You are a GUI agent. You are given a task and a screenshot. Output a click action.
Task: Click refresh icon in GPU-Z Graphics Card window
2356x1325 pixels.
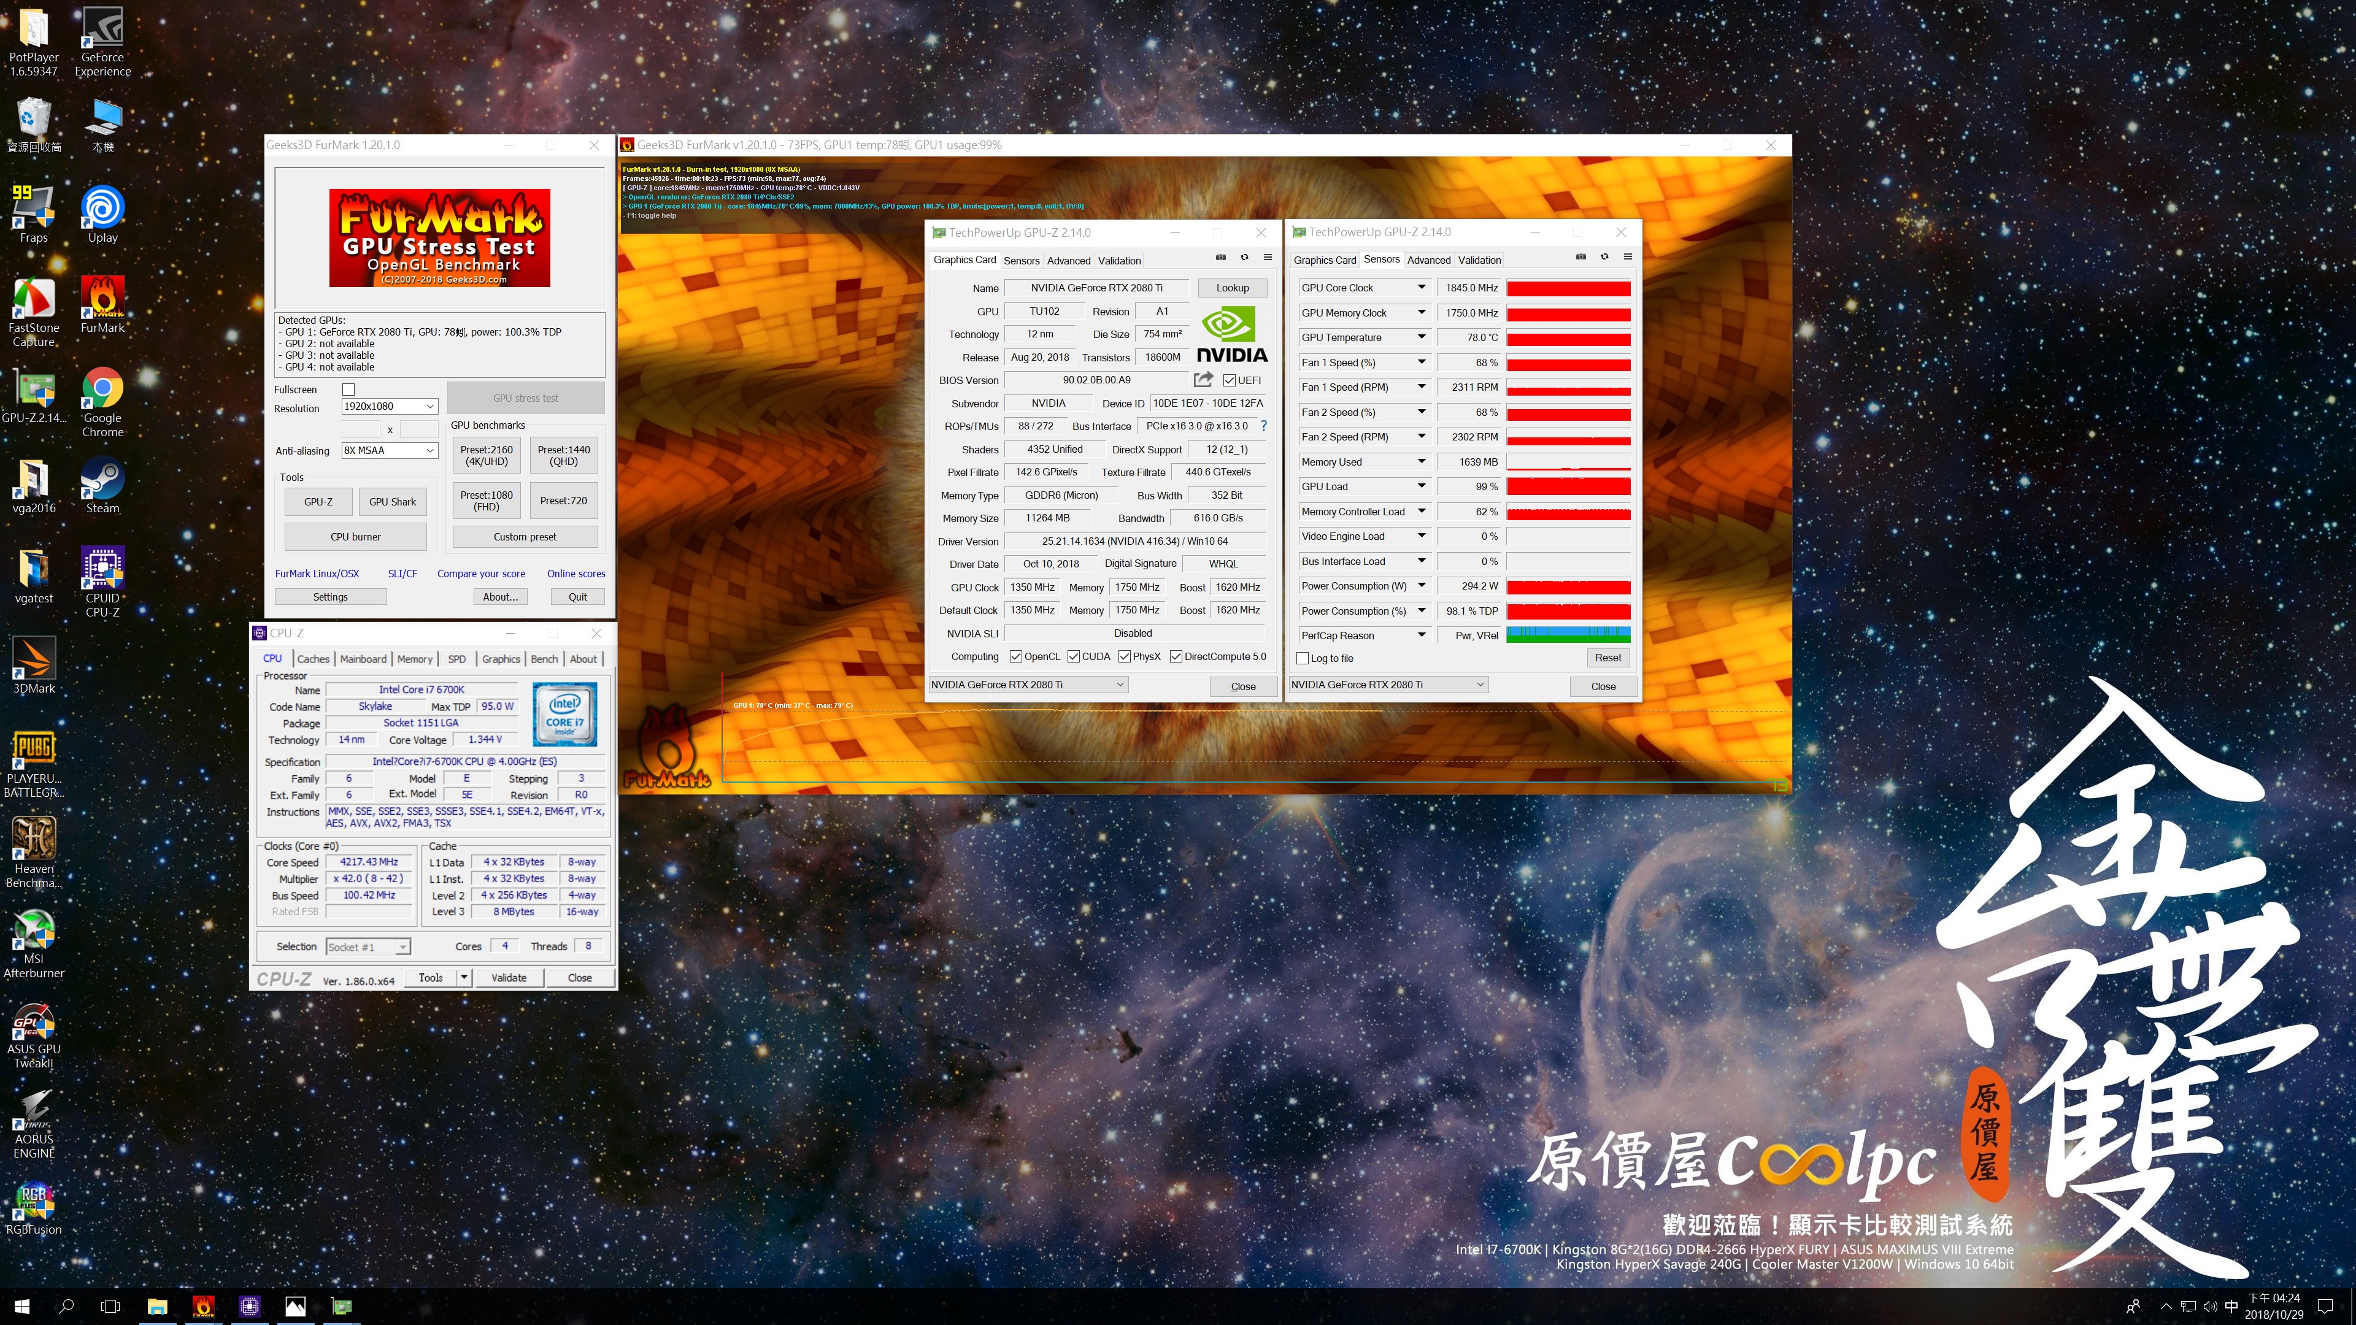(x=1244, y=258)
